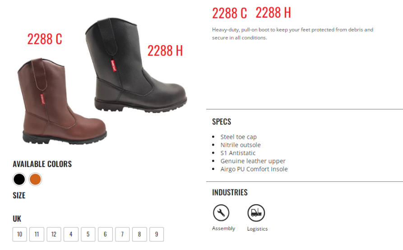Click the Logistics forklift industry icon
This screenshot has height=250, width=403.
click(256, 213)
